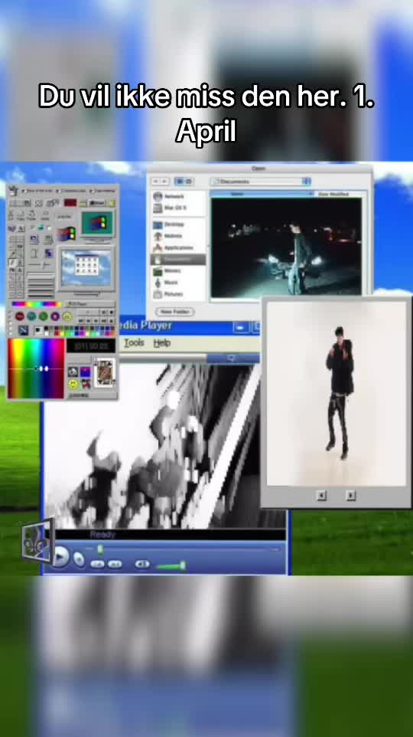Select the Desktop icon in the sidebar

click(158, 224)
